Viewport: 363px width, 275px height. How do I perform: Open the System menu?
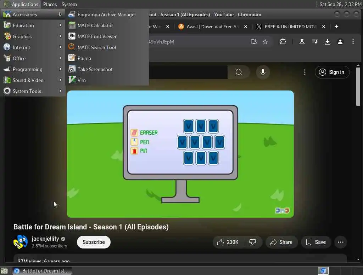pos(69,4)
